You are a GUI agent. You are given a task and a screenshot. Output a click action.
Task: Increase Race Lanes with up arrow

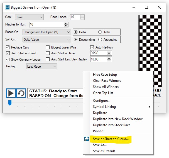click(82, 16)
